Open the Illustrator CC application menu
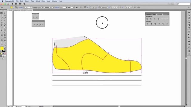Screen dimensions: 191x107 click(x=10, y=1)
